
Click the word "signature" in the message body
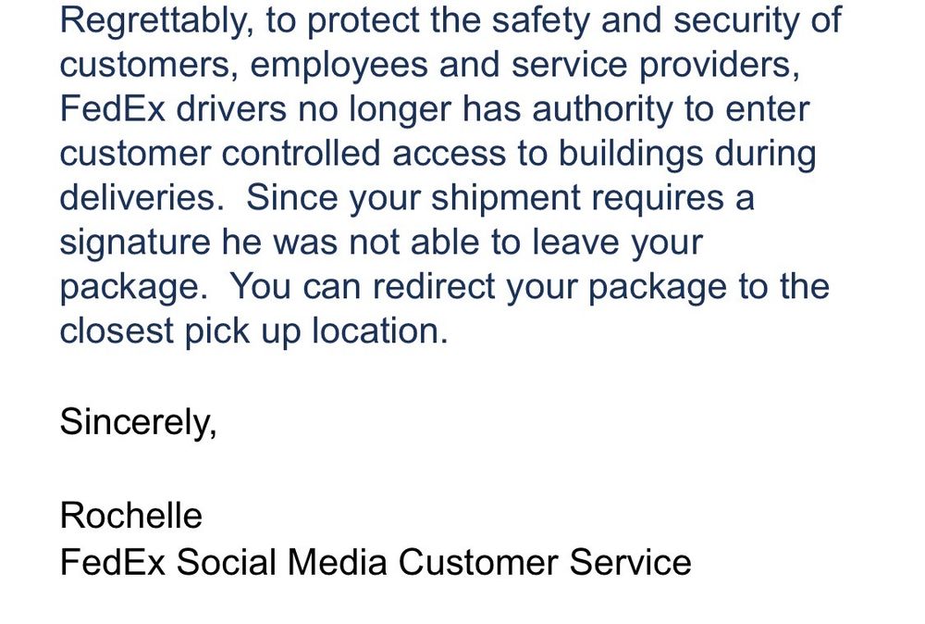135,243
